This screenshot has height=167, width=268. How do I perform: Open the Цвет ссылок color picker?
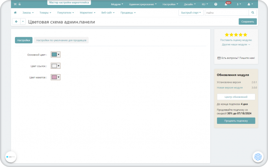(56, 66)
